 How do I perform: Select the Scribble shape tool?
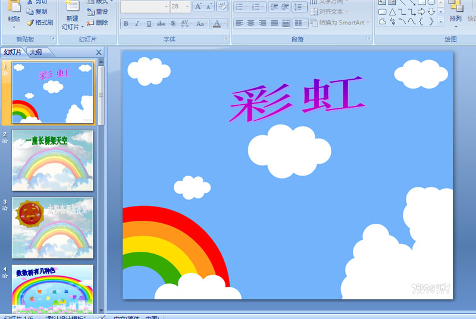[x=393, y=21]
